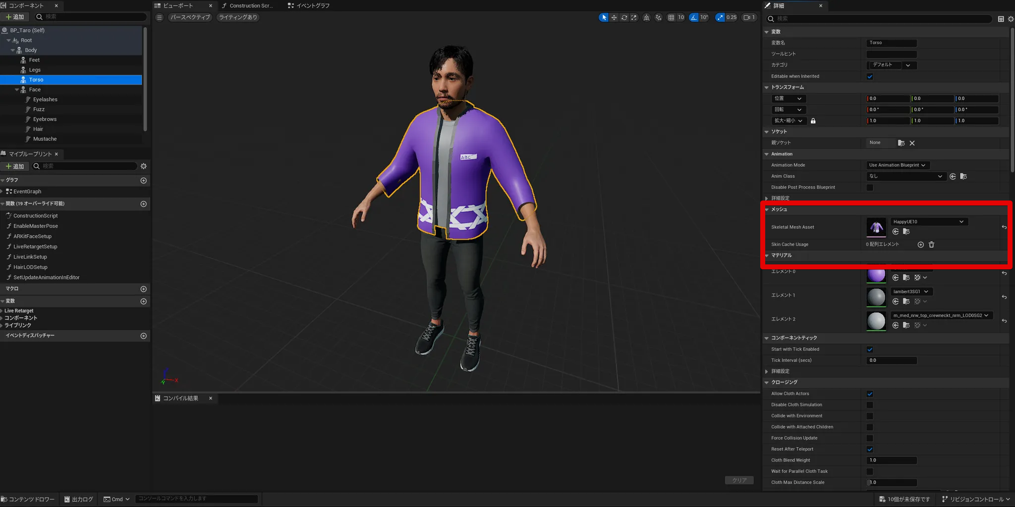Open Animation Mode dropdown
This screenshot has width=1015, height=507.
(897, 165)
